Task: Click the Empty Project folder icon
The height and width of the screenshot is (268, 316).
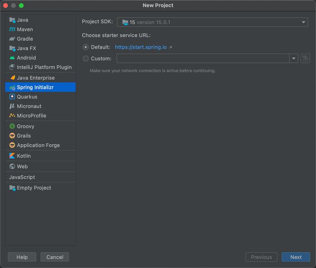Action: tap(12, 188)
